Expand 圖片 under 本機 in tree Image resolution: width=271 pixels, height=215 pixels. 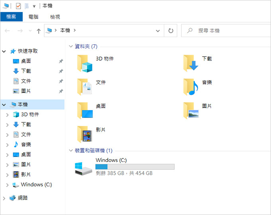[x=7, y=165]
